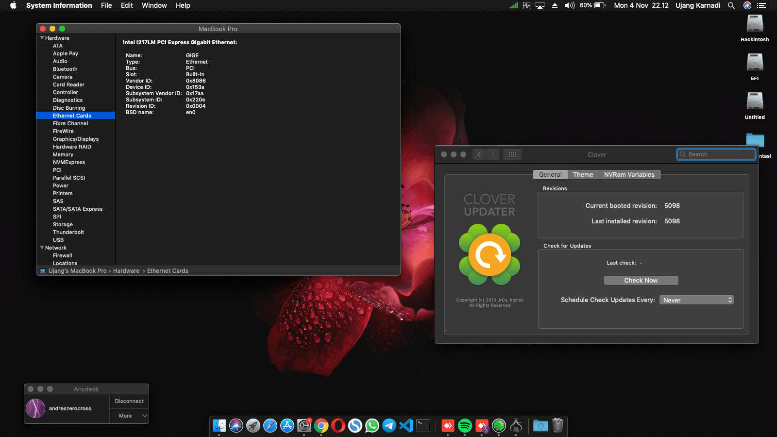
Task: Open the Apple menu
Action: tap(13, 5)
